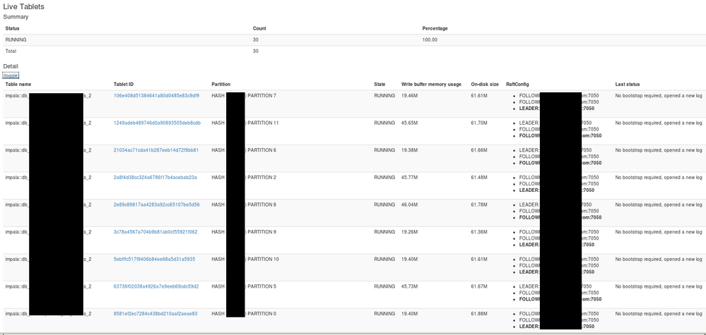Click the Percentage header in Summary table
The height and width of the screenshot is (335, 706).
tap(435, 28)
